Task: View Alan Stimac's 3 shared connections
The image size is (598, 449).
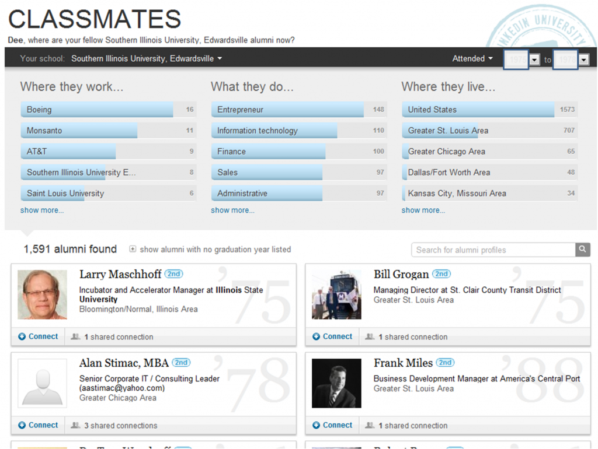Action: 120,426
